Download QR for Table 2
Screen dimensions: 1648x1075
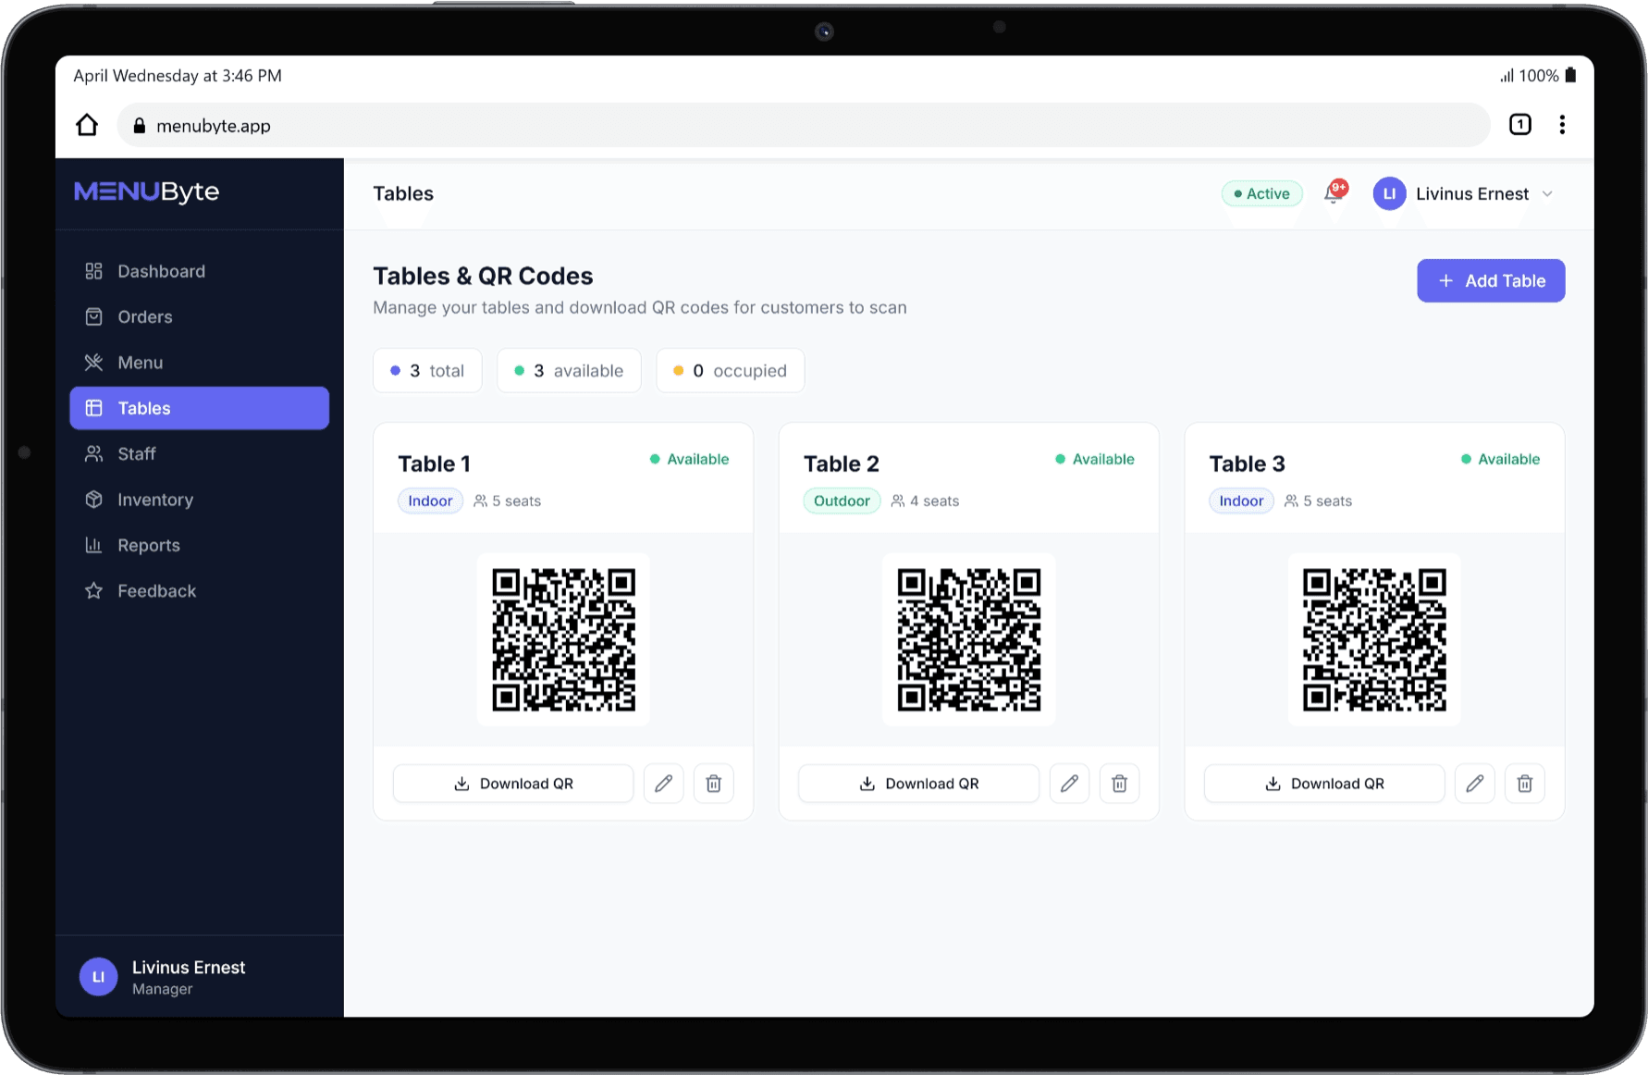click(918, 784)
